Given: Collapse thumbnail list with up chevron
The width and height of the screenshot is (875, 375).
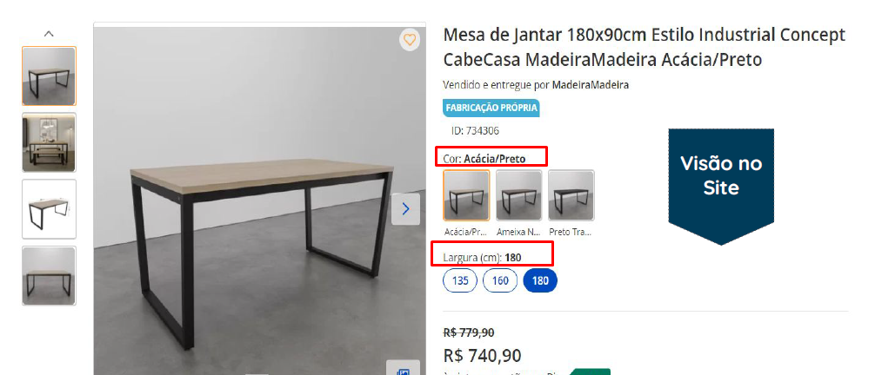Looking at the screenshot, I should pyautogui.click(x=49, y=34).
